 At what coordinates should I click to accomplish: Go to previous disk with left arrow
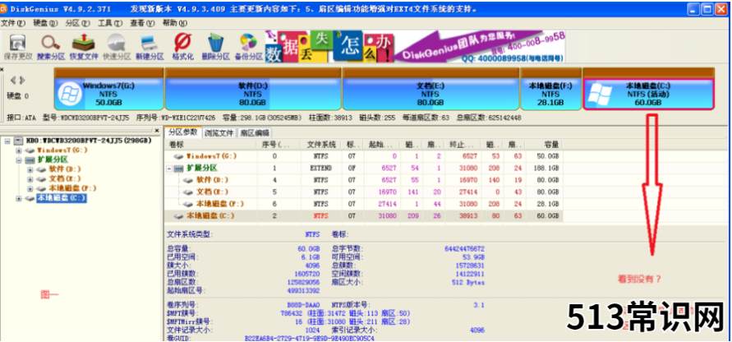pyautogui.click(x=13, y=80)
